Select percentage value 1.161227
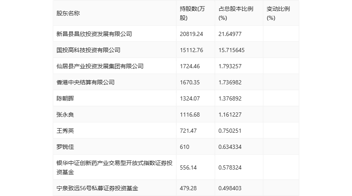The height and width of the screenshot is (196, 352). (230, 115)
